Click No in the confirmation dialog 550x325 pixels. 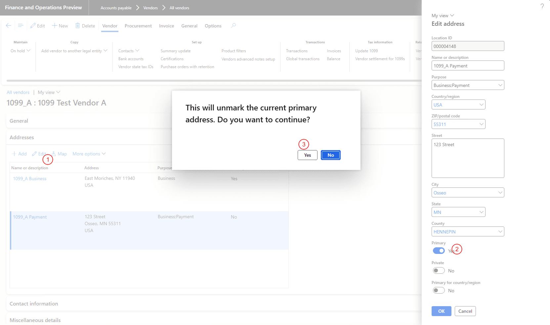331,155
